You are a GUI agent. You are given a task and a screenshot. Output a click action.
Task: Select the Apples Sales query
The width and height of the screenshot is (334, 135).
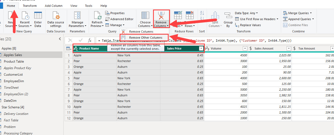click(x=13, y=55)
